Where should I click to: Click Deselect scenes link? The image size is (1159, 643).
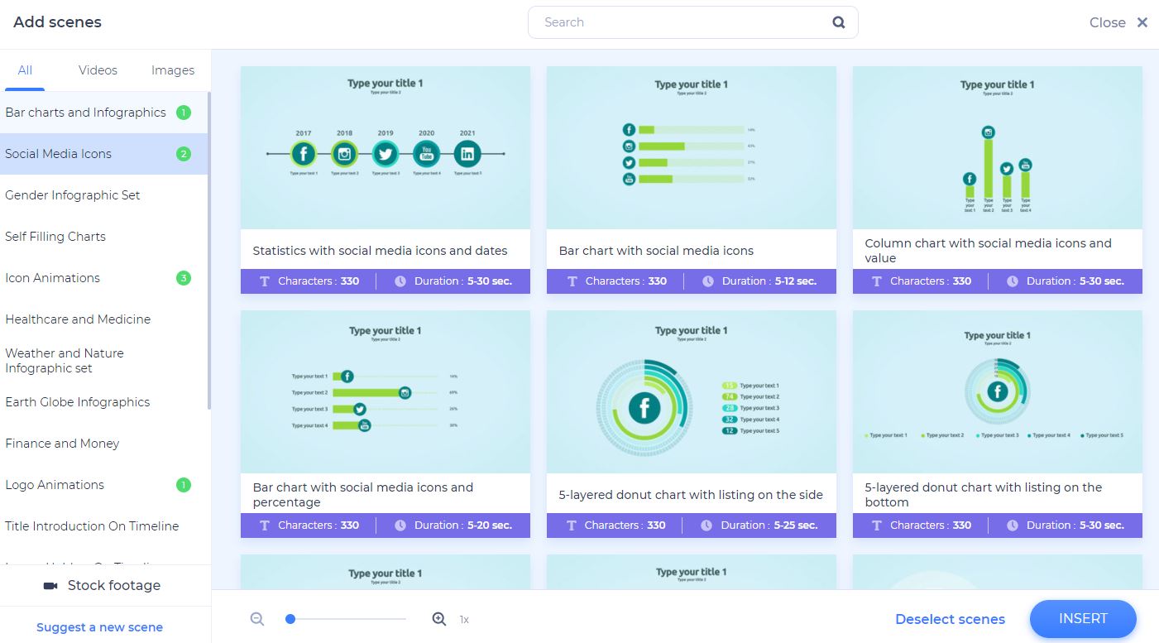click(x=950, y=619)
